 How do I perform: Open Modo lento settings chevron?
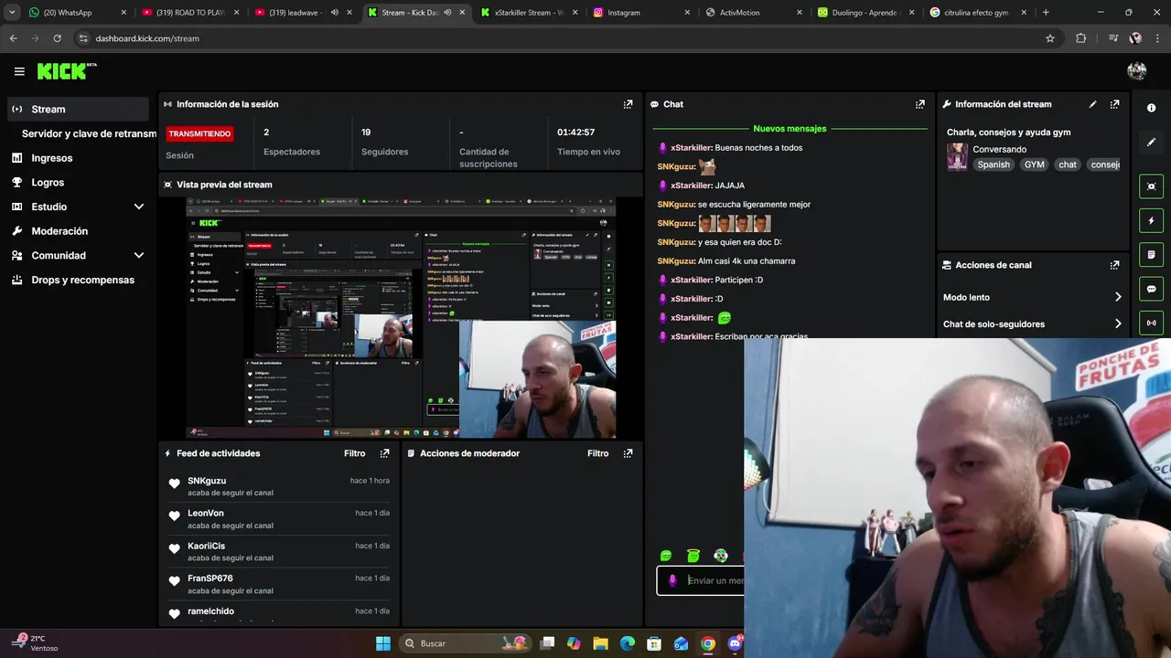[x=1117, y=297]
